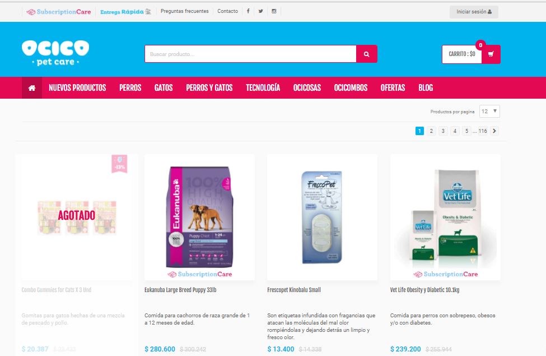Open the products per page dropdown
Viewport: 546px width, 356px height.
point(489,111)
